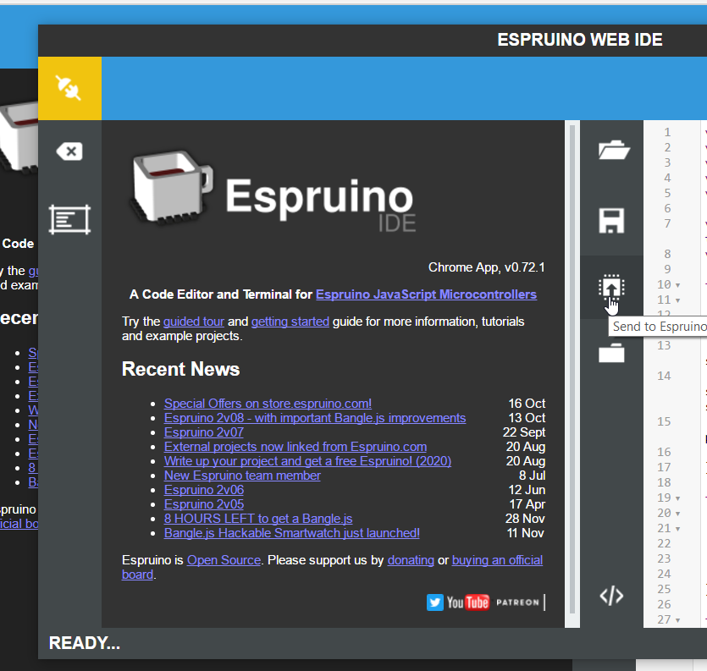
Task: Send code to Espruino with the upload icon
Action: 611,287
